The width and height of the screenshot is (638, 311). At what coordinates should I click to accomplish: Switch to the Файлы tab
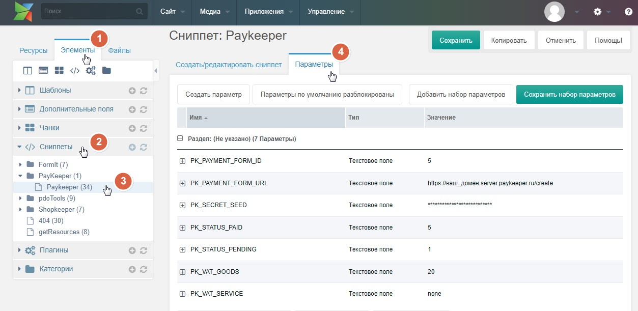coord(120,50)
